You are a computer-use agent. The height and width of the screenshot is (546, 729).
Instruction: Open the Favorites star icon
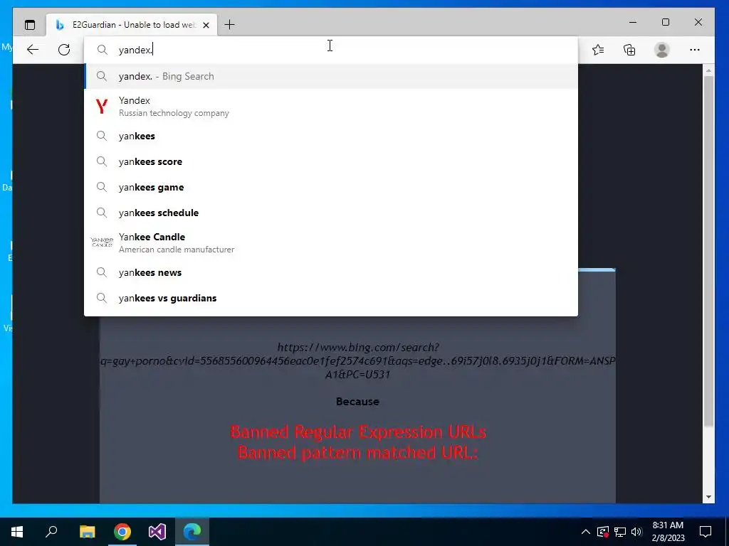[598, 50]
